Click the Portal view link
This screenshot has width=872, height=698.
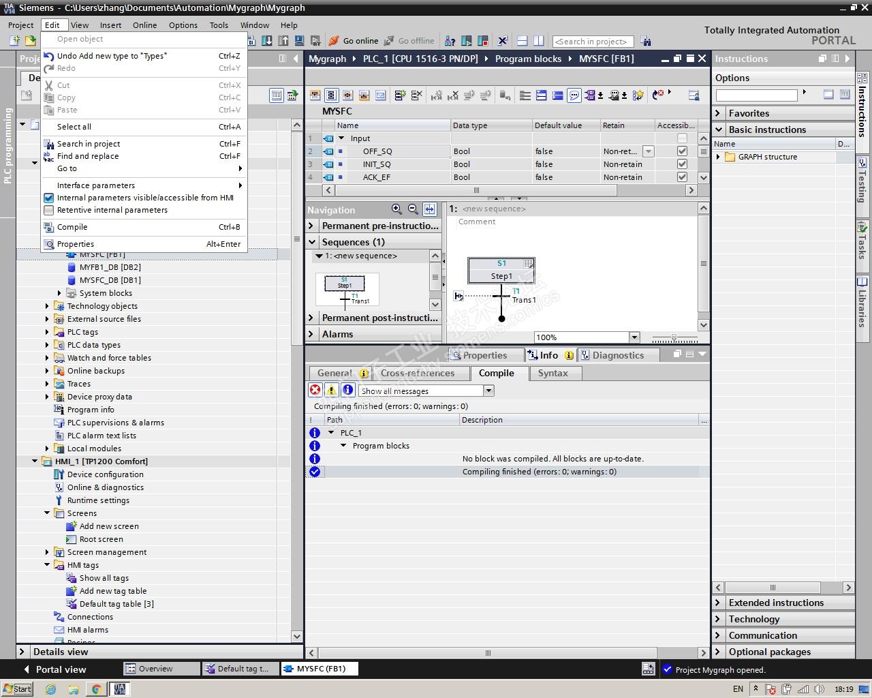click(x=61, y=669)
